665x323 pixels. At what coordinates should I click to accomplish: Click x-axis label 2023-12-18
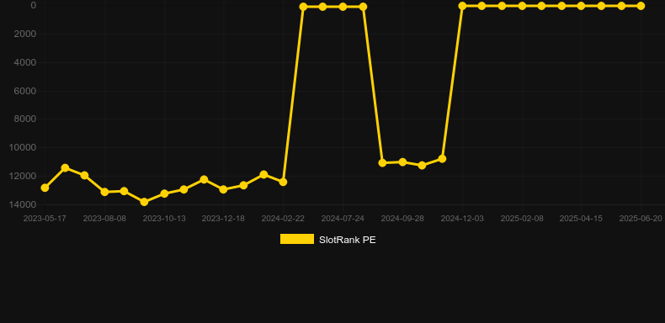pyautogui.click(x=223, y=219)
